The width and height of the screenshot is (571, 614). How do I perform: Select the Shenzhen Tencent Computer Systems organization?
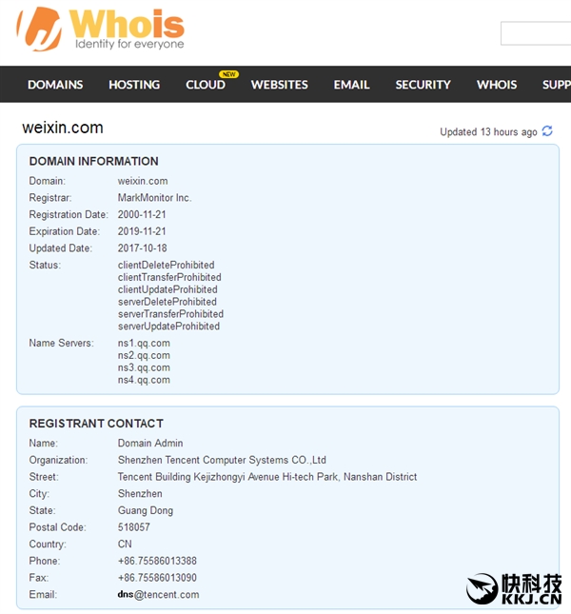[222, 460]
